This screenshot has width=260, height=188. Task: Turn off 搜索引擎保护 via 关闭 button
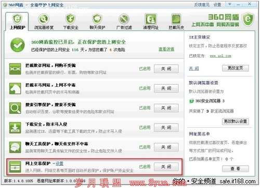[166, 108]
